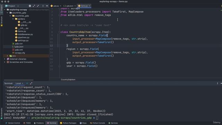Screen dimensions: 222x125
Task: Open the Mypy tool window
Action: (83, 123)
